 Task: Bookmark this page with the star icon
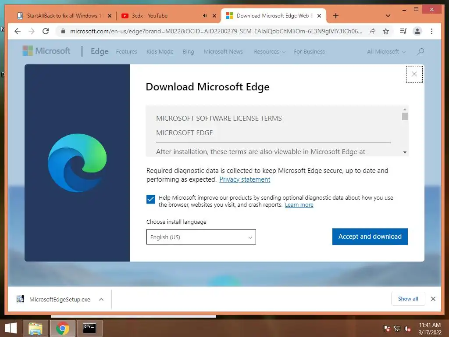coord(386,31)
